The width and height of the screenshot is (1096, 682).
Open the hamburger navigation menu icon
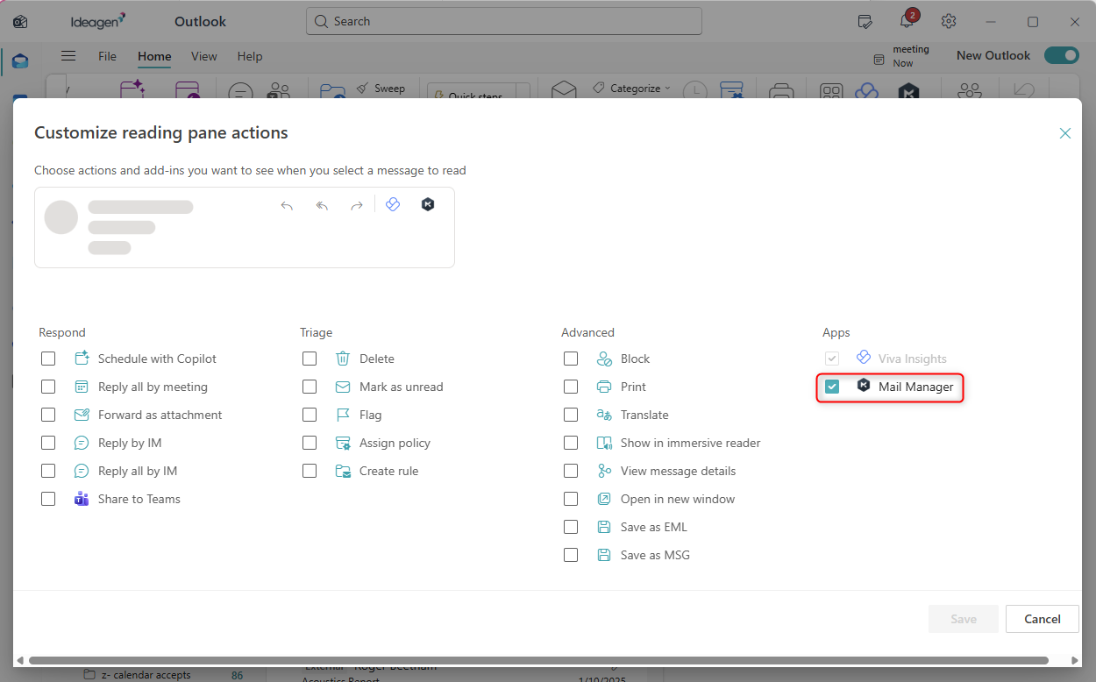68,56
